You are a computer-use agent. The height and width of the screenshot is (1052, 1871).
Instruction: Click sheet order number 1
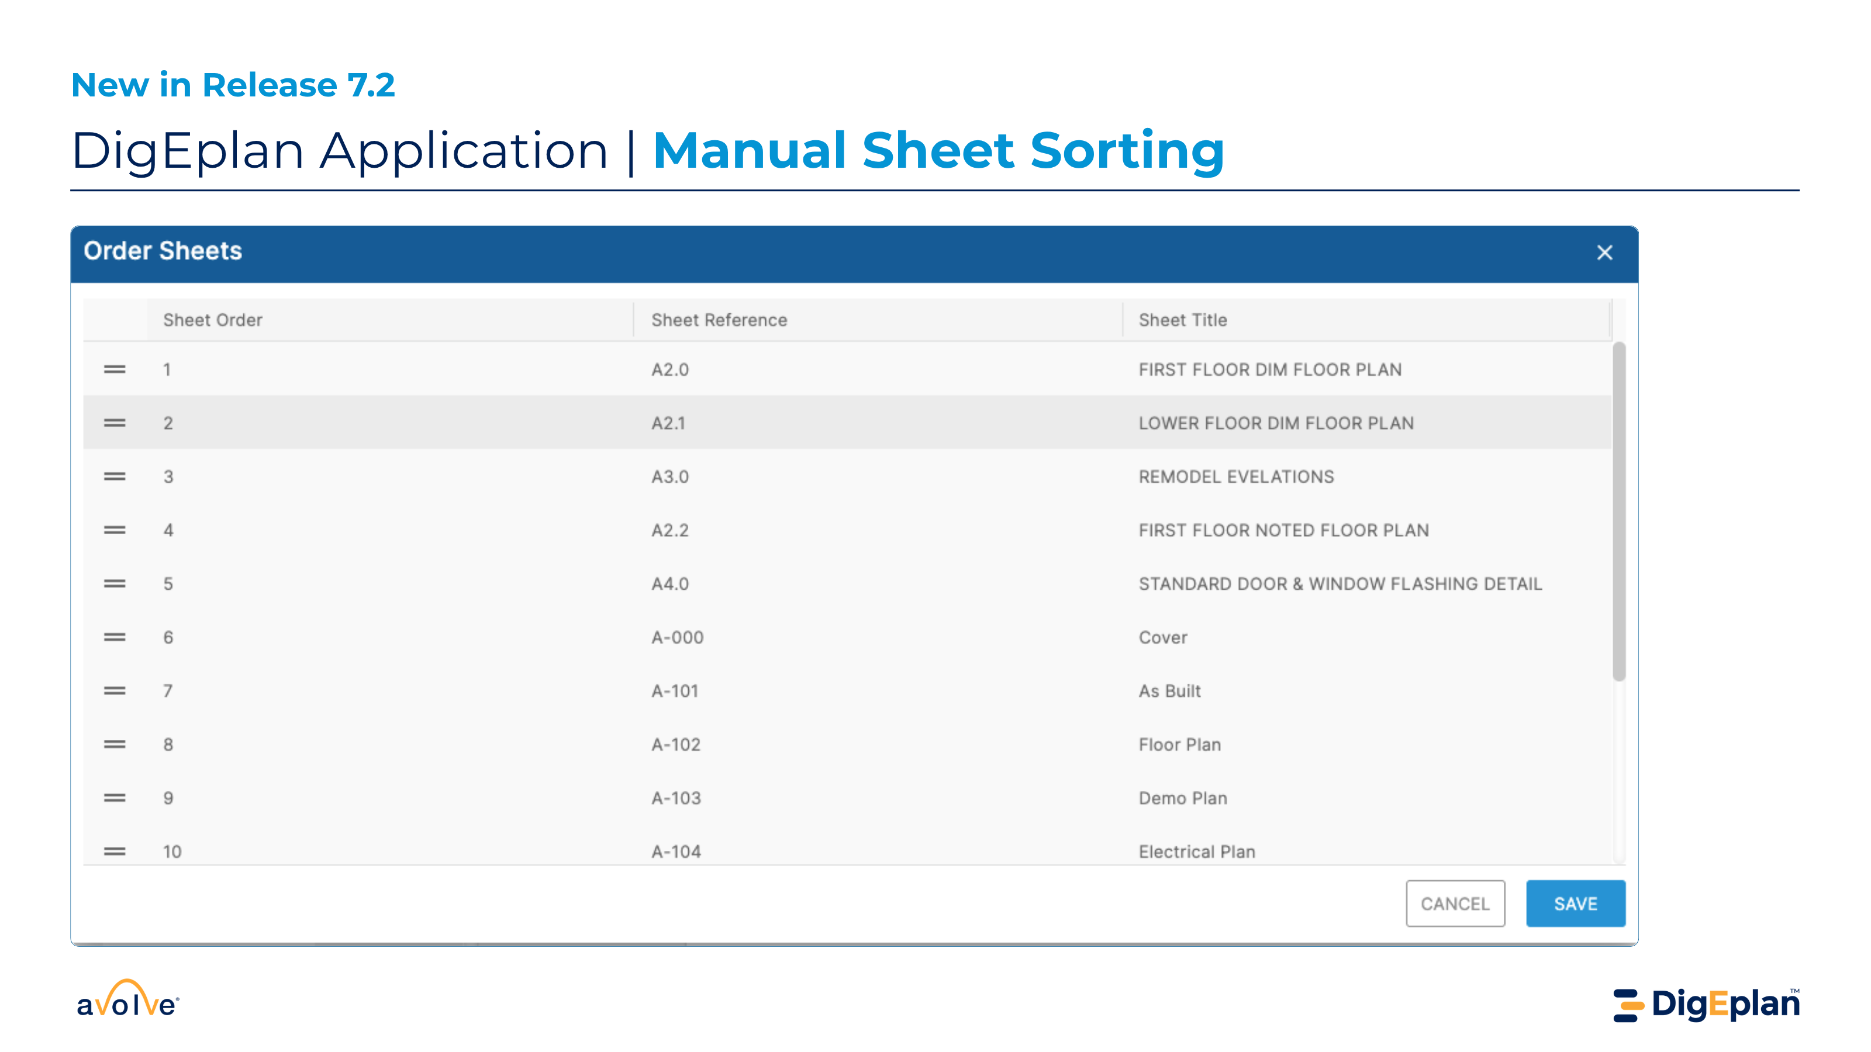pos(167,369)
